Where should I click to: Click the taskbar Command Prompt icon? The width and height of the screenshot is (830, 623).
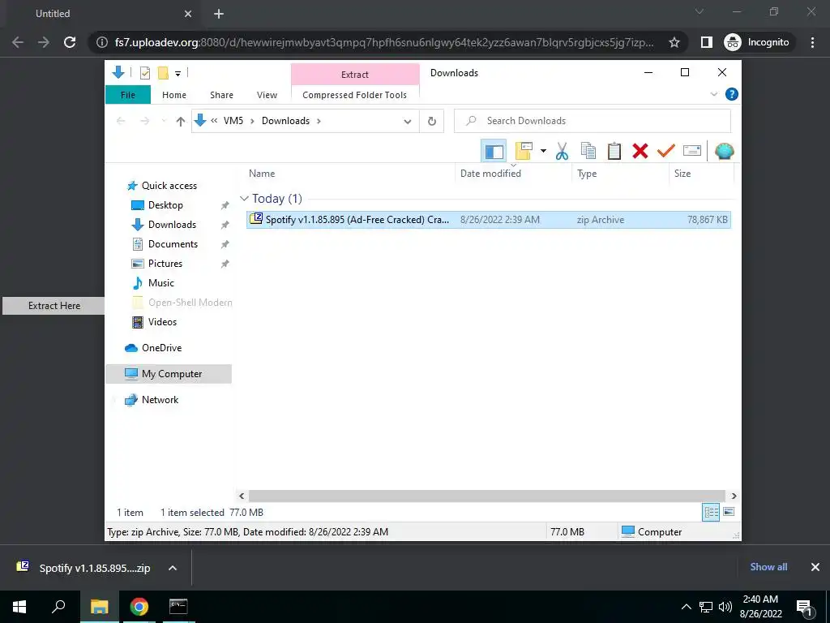point(178,607)
